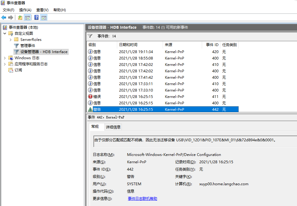Screen dimensions: 297x206
Task: Click the 订阅 icon in the tree
Action: (11, 70)
